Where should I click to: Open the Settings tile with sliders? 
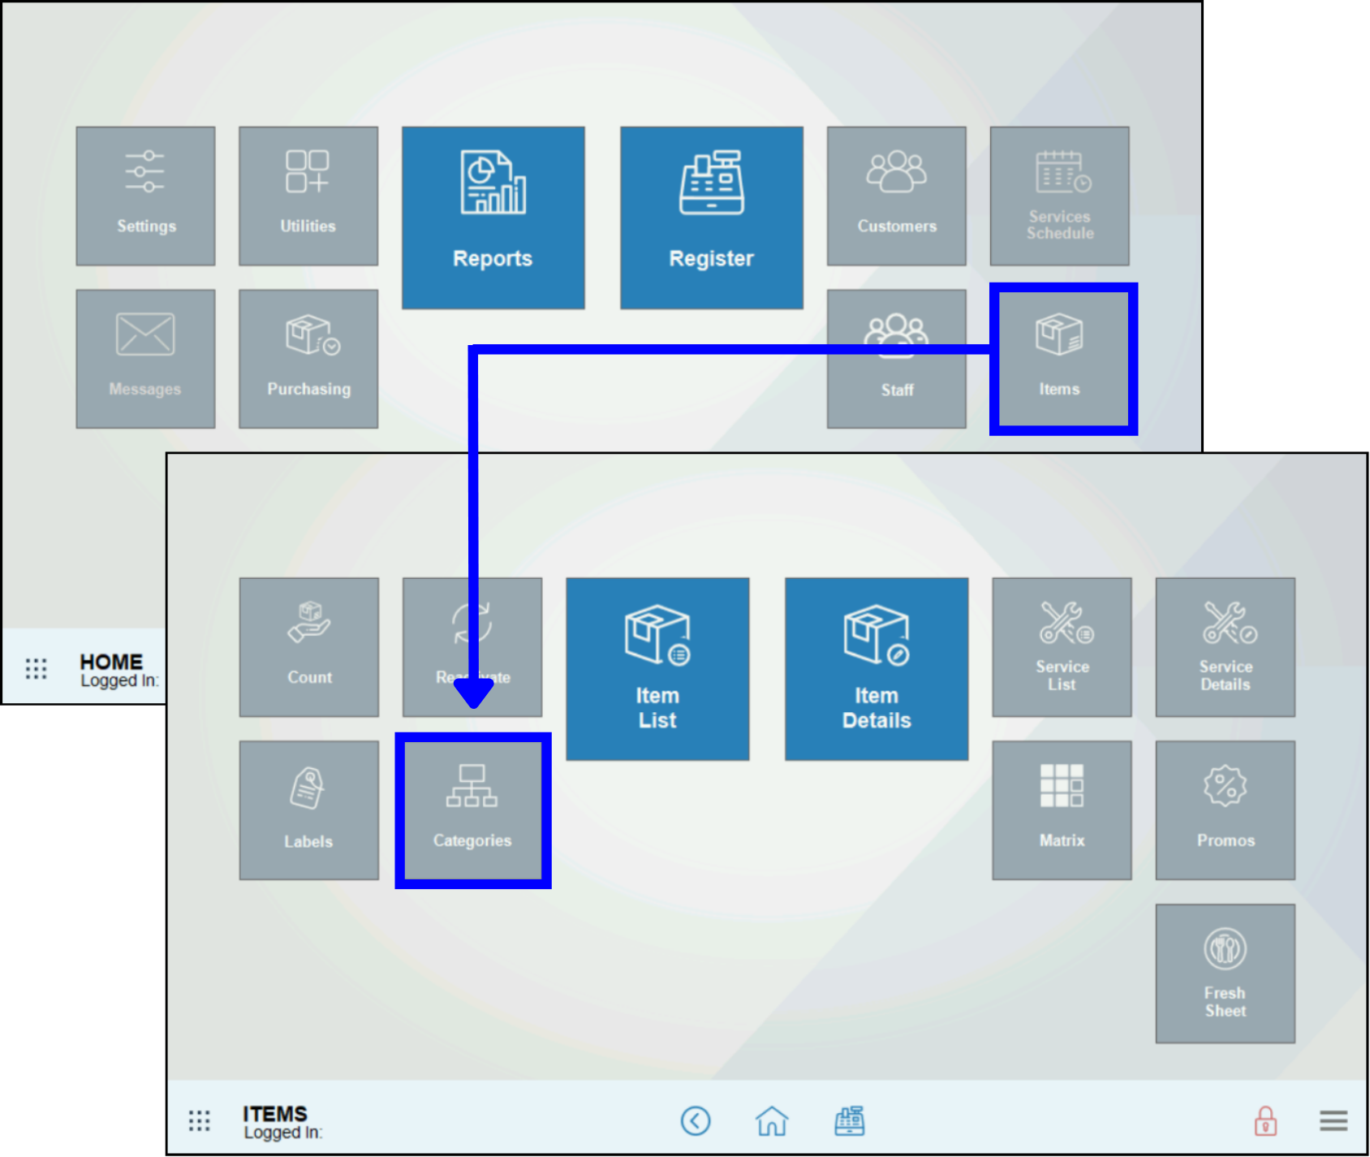click(x=145, y=196)
